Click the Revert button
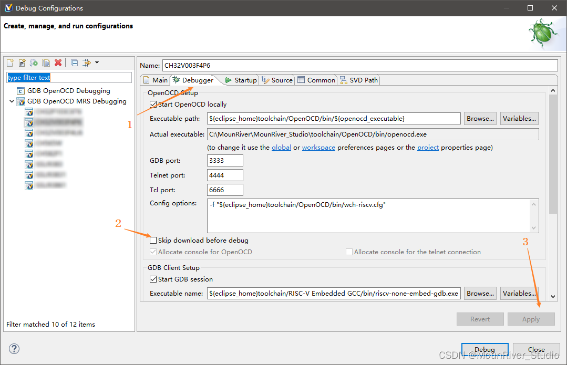Screen dimensions: 567x365 480,319
